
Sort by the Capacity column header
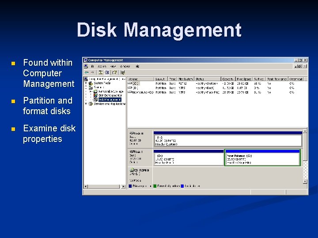(x=228, y=79)
